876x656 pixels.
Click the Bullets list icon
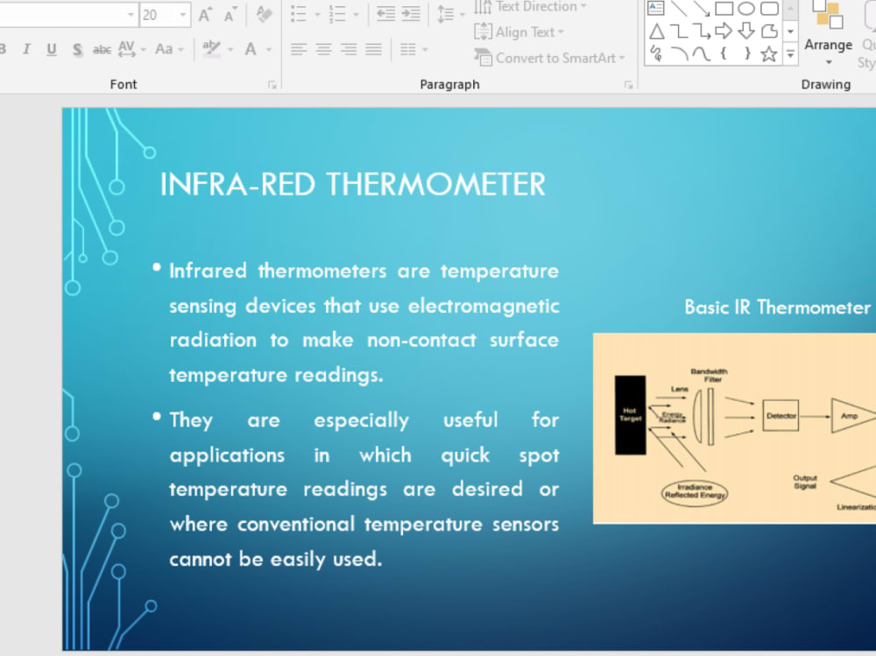(299, 15)
